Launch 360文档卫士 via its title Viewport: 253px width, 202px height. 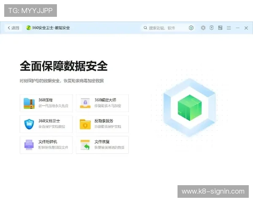[49, 121]
